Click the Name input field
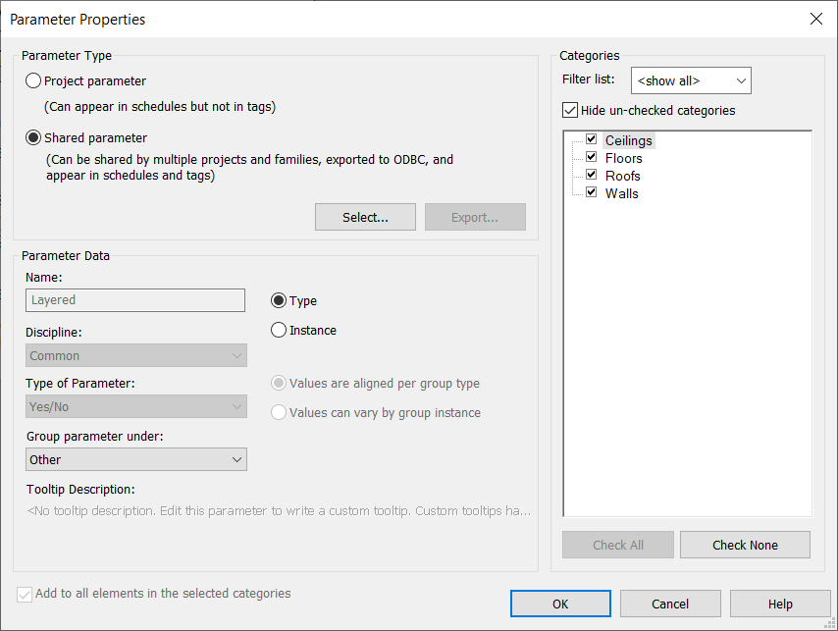Viewport: 838px width, 631px height. (x=135, y=300)
